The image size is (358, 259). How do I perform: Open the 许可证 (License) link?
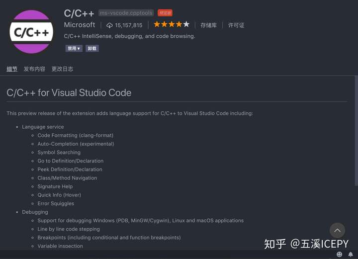click(236, 25)
